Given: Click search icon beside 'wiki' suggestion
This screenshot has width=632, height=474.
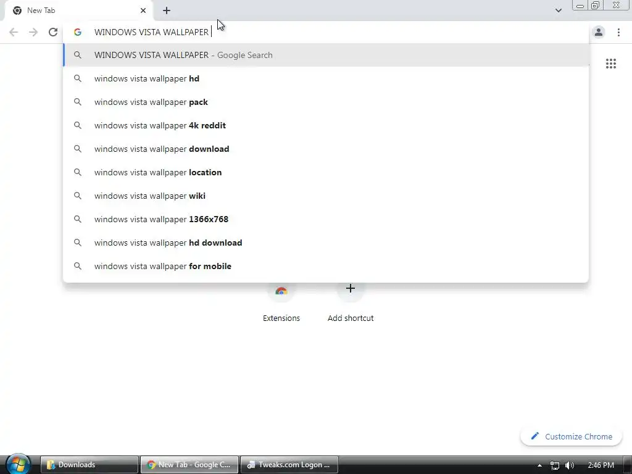Looking at the screenshot, I should (x=77, y=196).
